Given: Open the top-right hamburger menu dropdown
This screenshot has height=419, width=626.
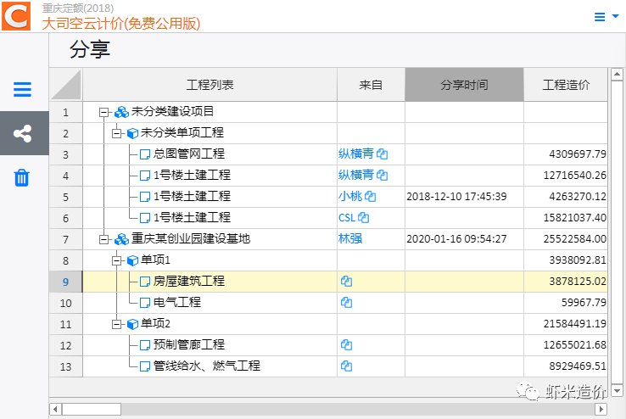Looking at the screenshot, I should (606, 17).
